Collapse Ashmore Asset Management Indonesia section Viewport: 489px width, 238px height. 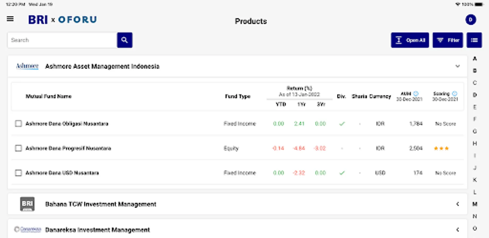(x=457, y=66)
